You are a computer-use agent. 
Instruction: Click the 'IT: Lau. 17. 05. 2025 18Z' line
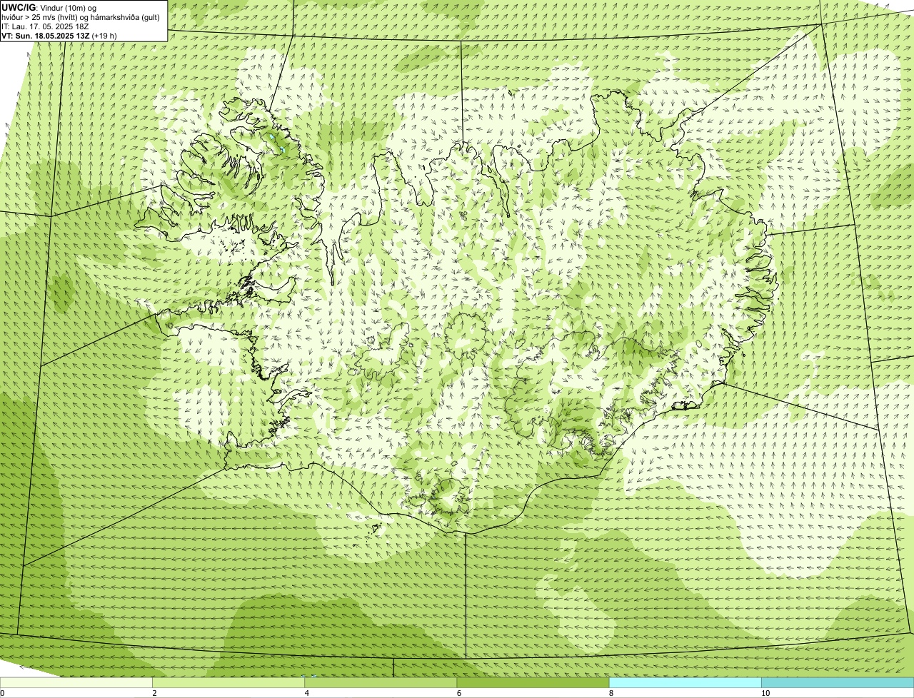[45, 26]
